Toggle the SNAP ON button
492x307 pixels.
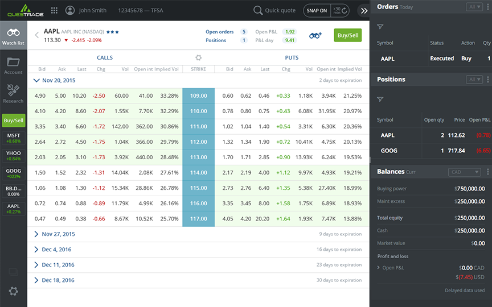pos(317,11)
